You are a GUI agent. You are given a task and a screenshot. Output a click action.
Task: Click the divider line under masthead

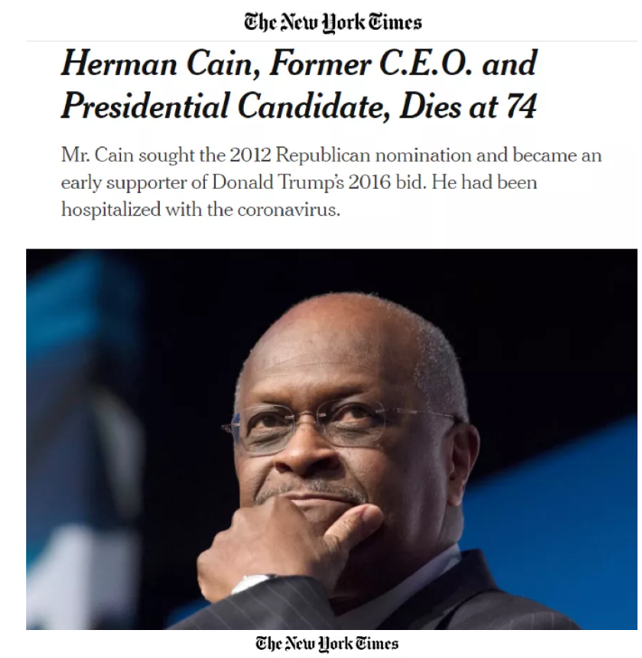(x=331, y=42)
